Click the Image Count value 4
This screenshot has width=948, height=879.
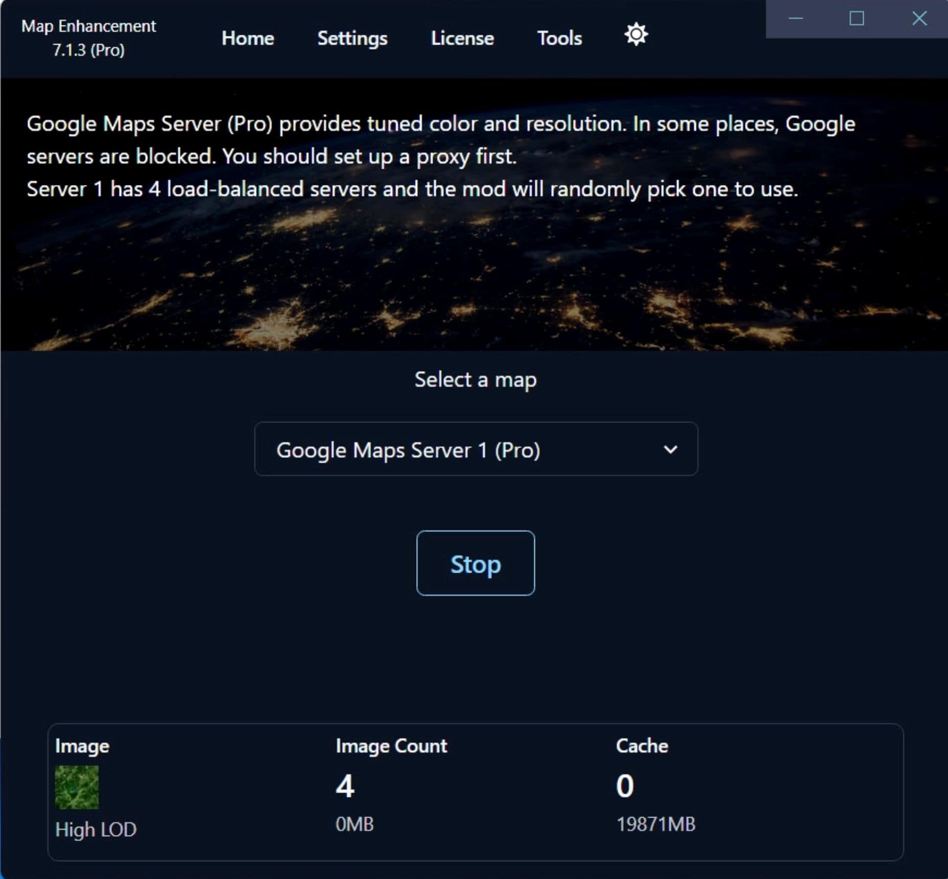(x=345, y=786)
